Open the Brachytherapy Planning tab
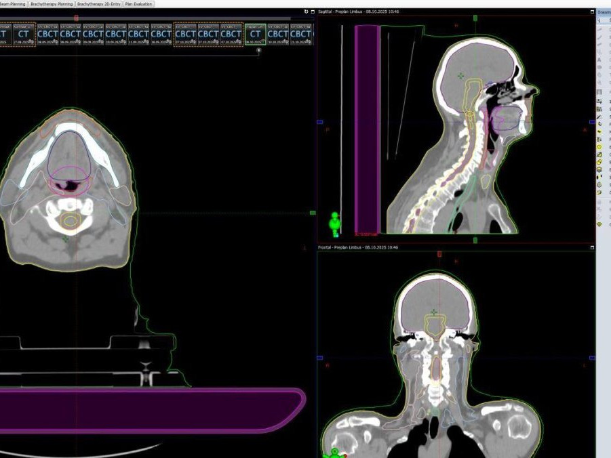The width and height of the screenshot is (611, 458). click(52, 4)
